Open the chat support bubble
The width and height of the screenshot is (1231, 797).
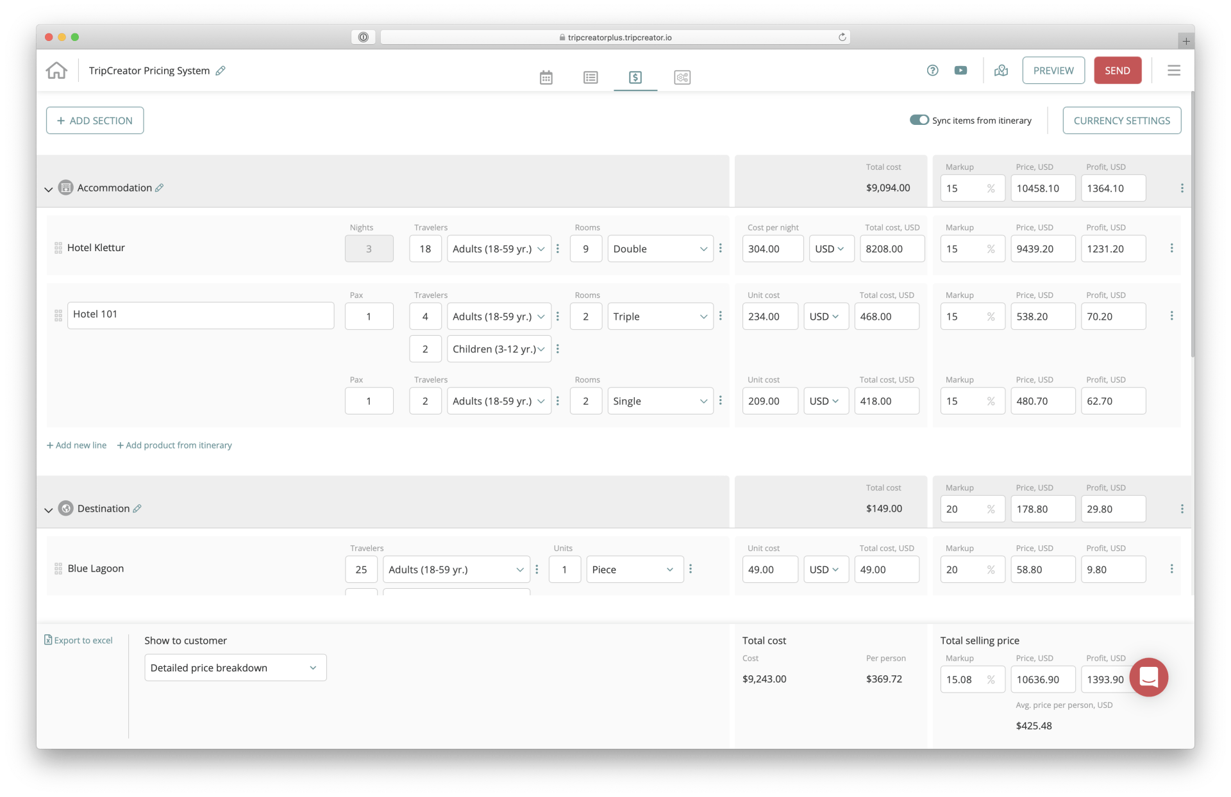pos(1148,677)
